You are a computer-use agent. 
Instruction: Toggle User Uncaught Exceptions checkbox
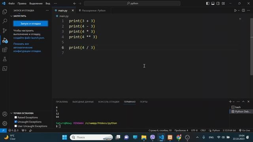tap(16, 126)
